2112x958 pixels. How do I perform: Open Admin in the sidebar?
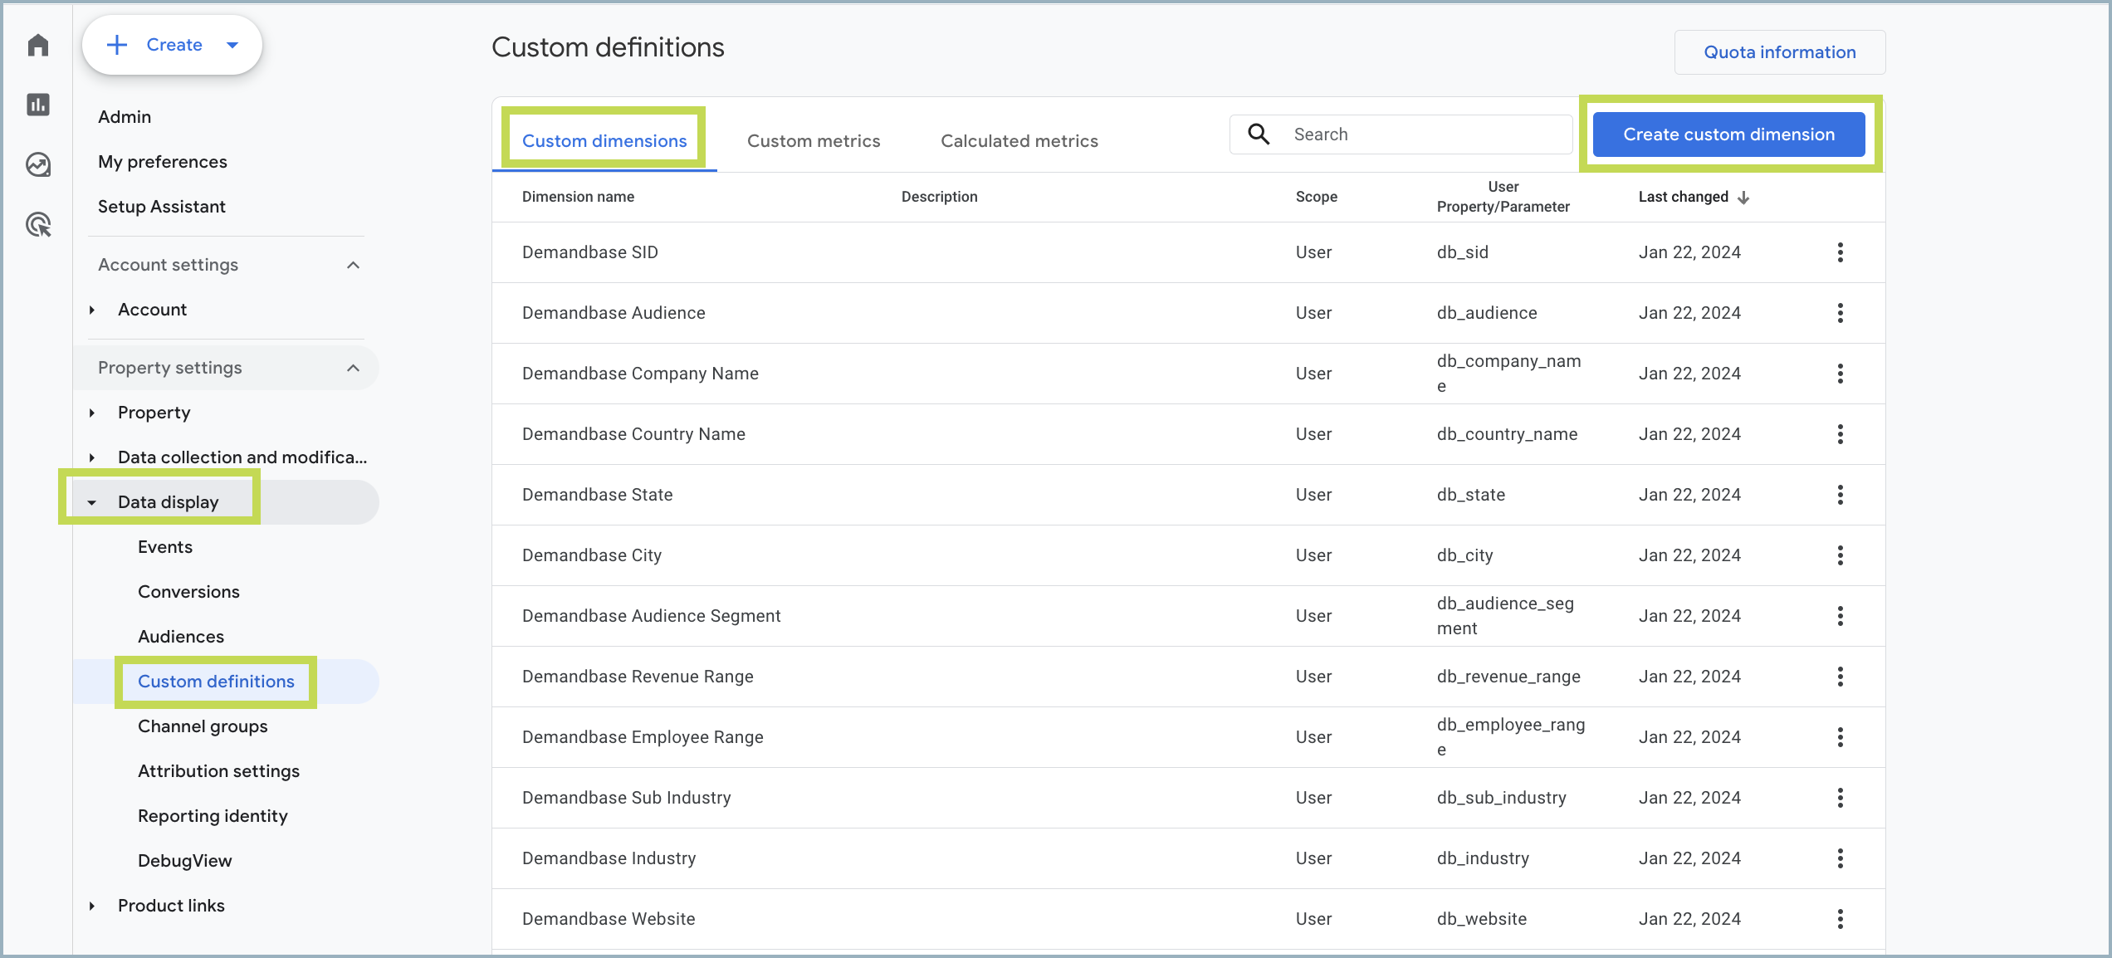(x=125, y=117)
